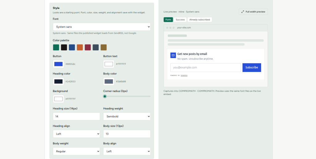The image size is (316, 159).
Task: Select the green palette swatch
Action: pyautogui.click(x=56, y=47)
